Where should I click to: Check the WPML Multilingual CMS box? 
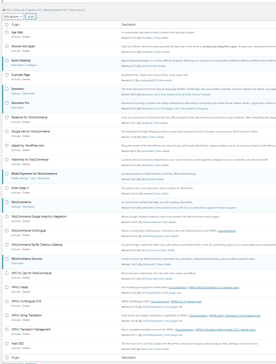click(7, 301)
